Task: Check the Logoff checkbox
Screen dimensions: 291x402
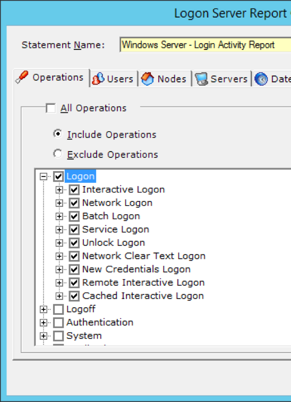Action: (x=58, y=309)
